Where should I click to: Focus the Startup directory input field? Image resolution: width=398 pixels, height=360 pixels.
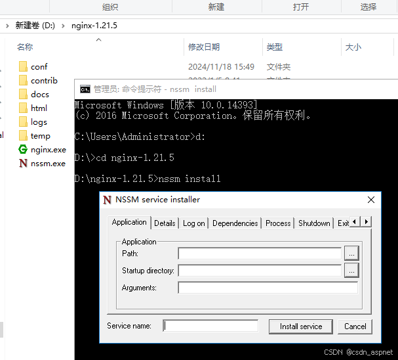point(260,271)
